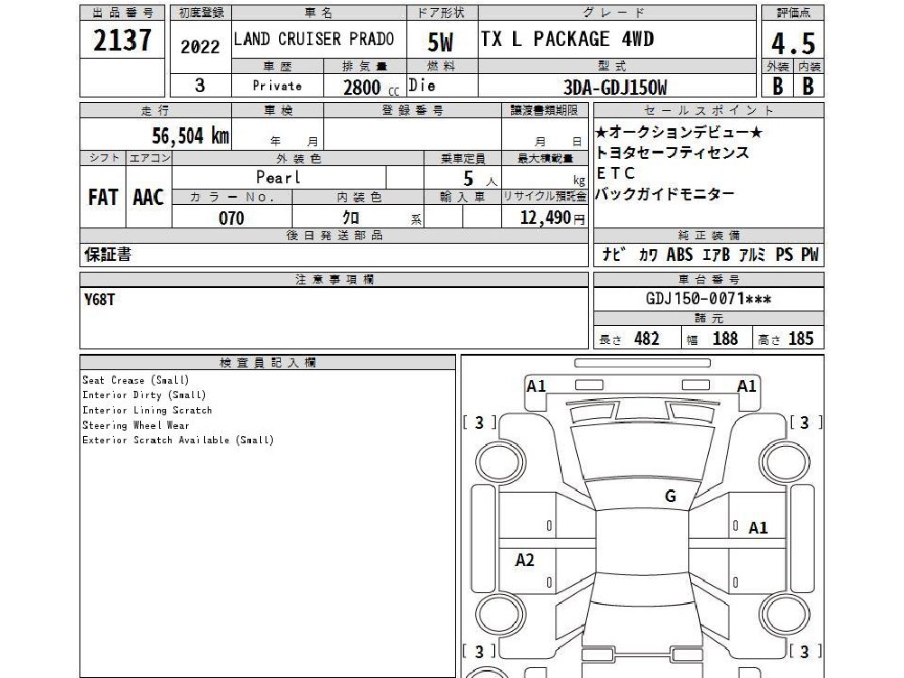
Task: Click the Steering Wheel Wear note
Action: pyautogui.click(x=135, y=425)
